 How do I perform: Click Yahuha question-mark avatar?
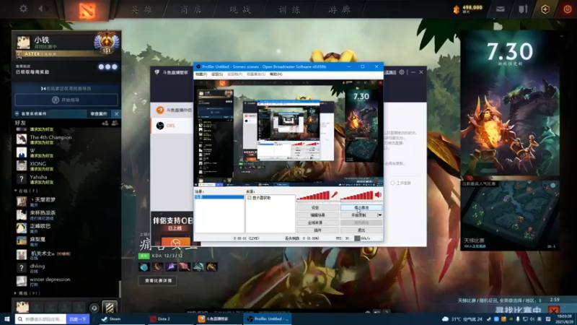(22, 179)
